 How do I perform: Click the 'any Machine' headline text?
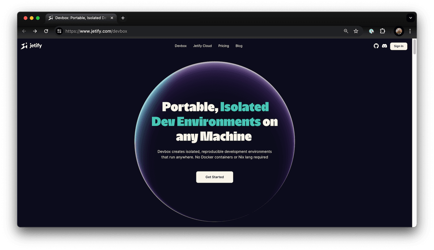coord(214,136)
